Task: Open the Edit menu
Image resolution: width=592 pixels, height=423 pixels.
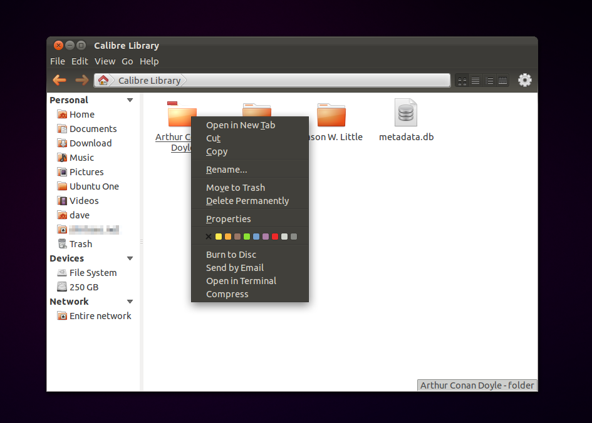Action: click(80, 61)
